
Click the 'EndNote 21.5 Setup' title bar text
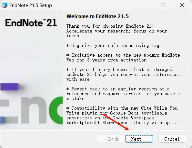point(31,5)
